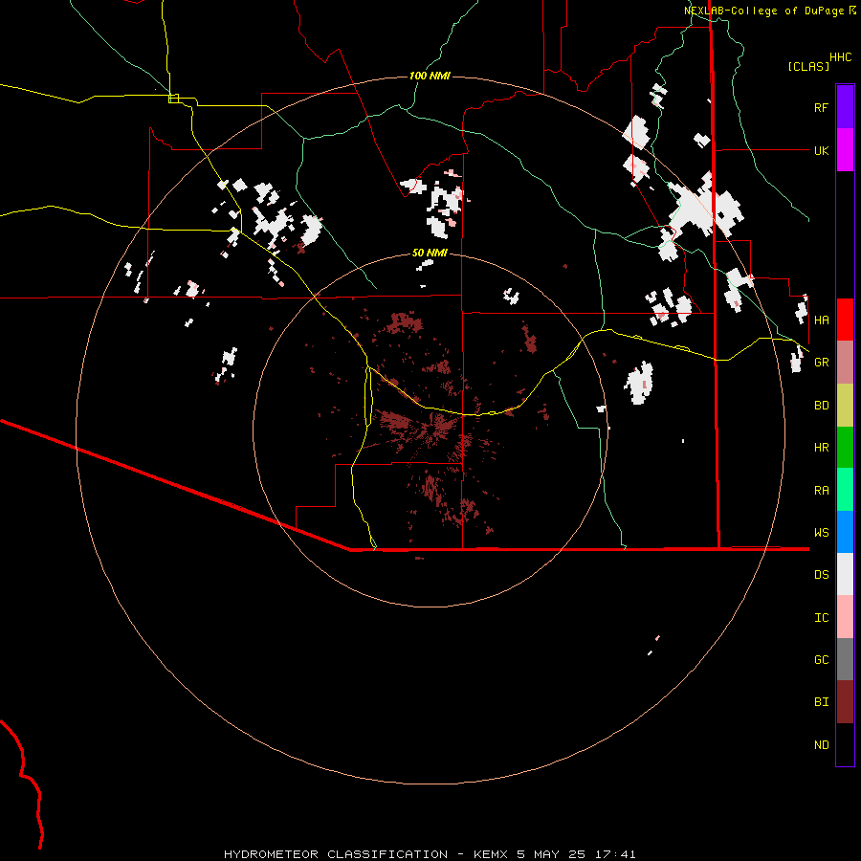Image resolution: width=861 pixels, height=861 pixels.
Task: Click the BD legend label
Action: (x=821, y=406)
